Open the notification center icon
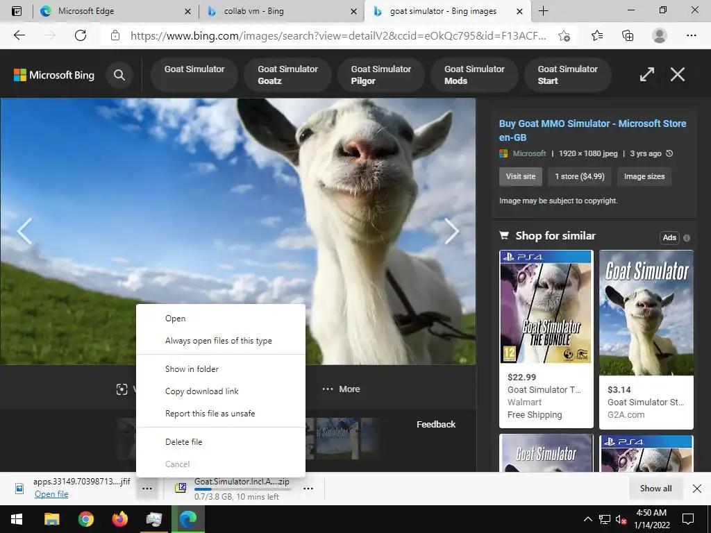This screenshot has width=711, height=533. (688, 519)
